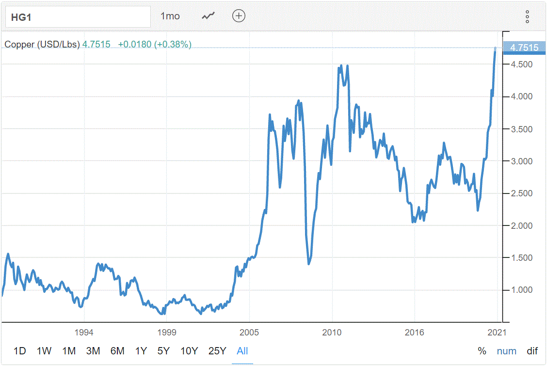Image resolution: width=547 pixels, height=366 pixels.
Task: Toggle percent scale mode
Action: (x=482, y=351)
